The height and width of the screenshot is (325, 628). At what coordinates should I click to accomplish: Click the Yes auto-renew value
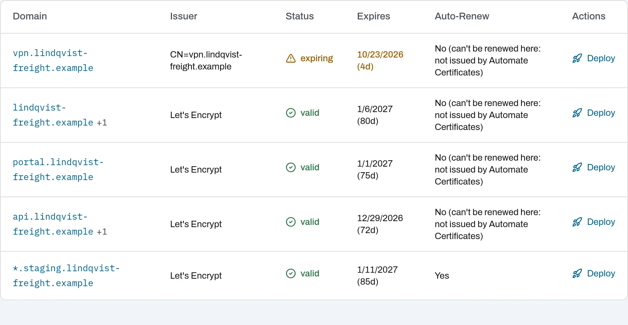point(442,276)
